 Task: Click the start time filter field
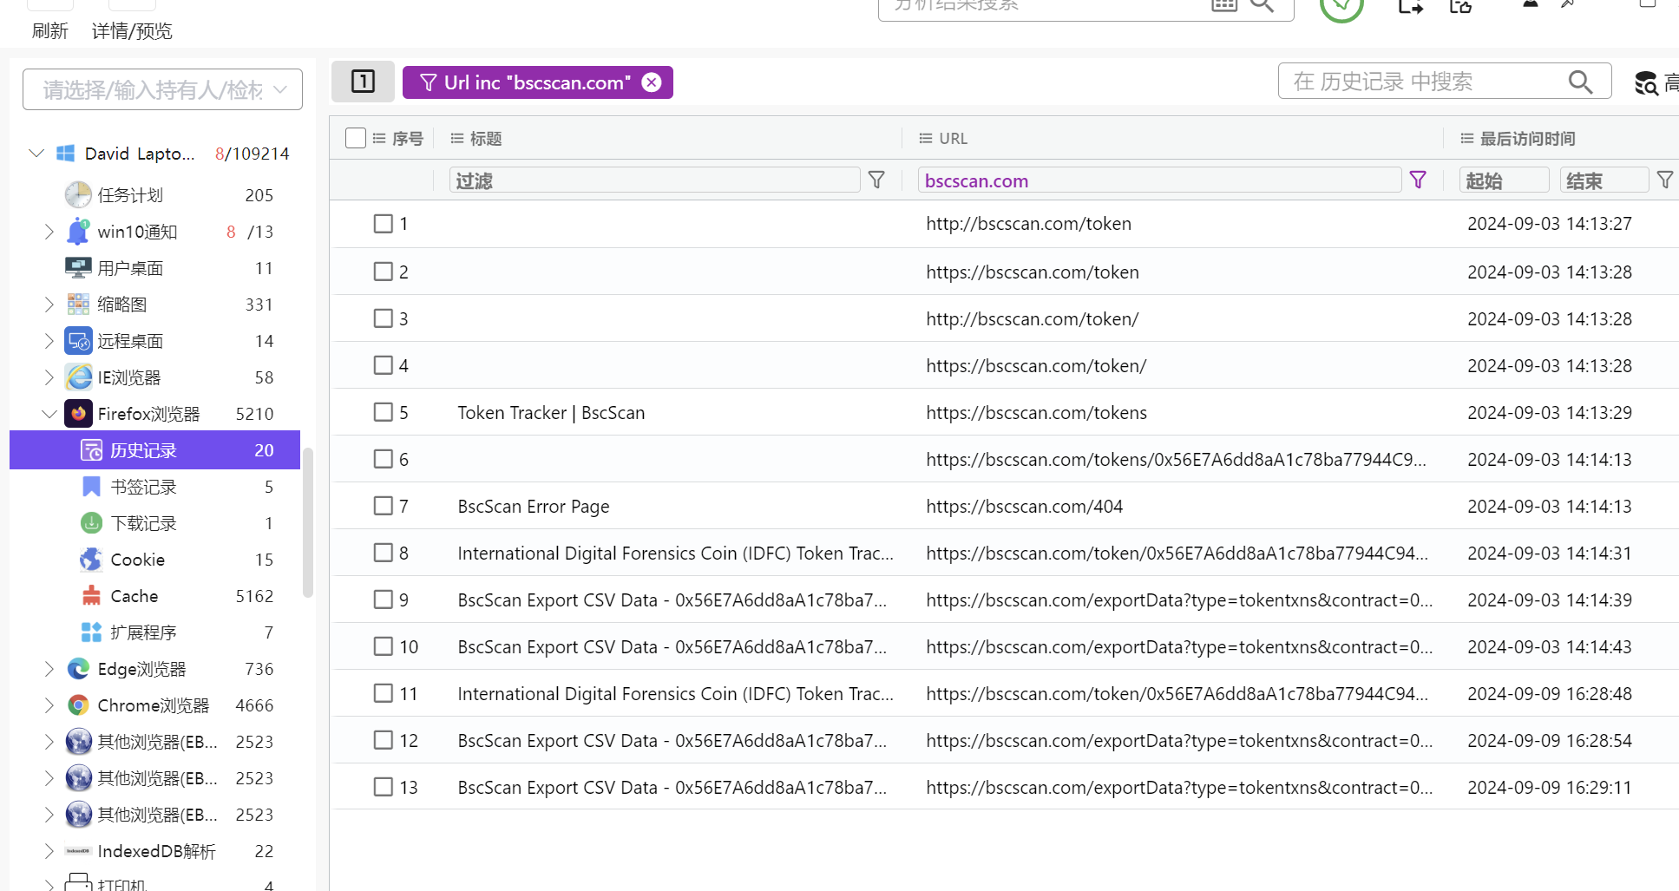click(1503, 180)
